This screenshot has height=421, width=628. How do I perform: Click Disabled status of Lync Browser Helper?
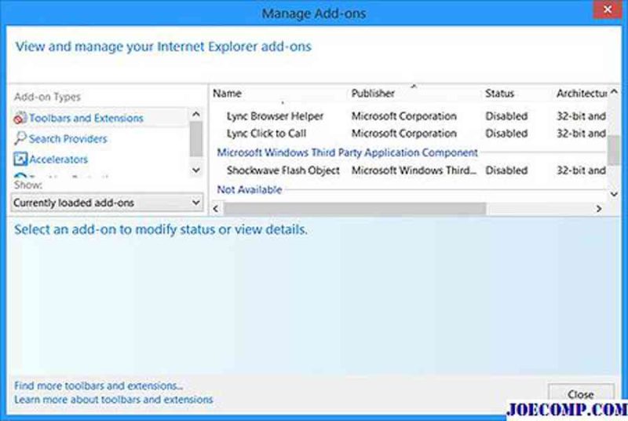tap(506, 116)
